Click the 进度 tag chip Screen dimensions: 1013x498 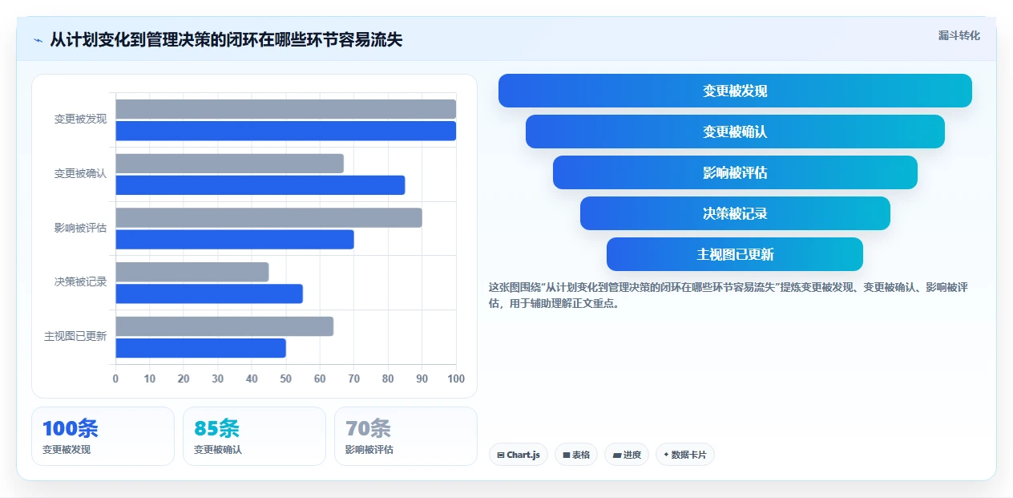pos(627,455)
